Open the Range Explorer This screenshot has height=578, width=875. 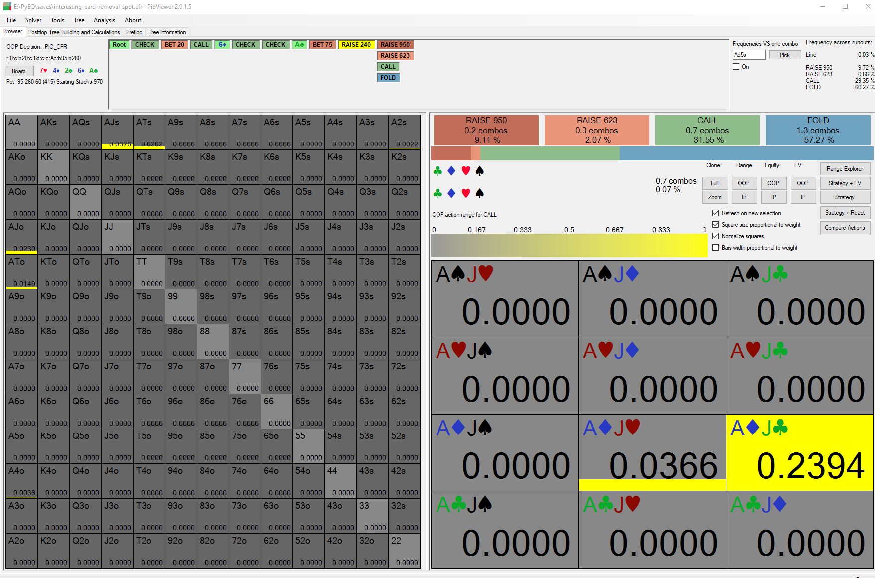click(x=845, y=169)
